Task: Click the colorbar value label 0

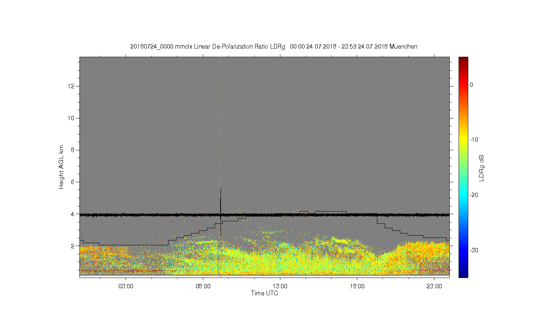Action: pyautogui.click(x=471, y=85)
